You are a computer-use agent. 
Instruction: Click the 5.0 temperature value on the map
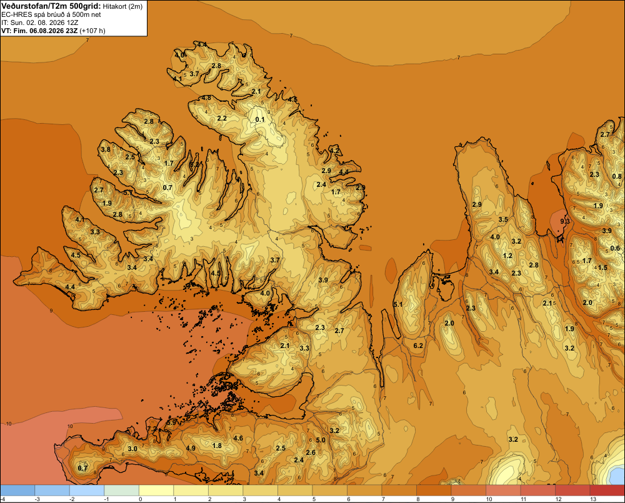pyautogui.click(x=321, y=441)
